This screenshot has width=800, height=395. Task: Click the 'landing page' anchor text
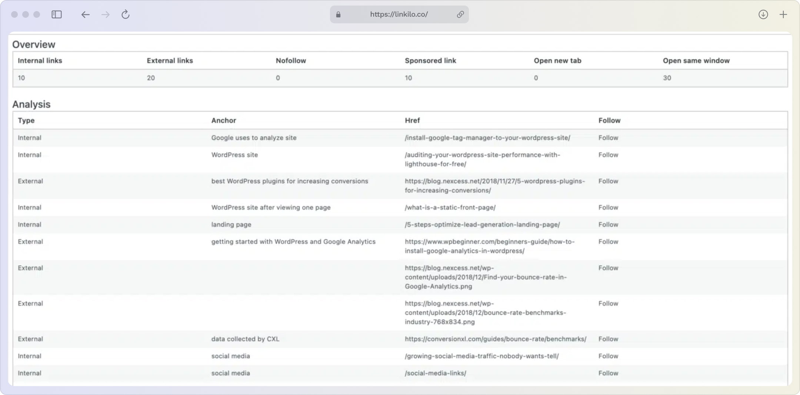[231, 224]
